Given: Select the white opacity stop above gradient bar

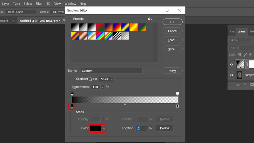Looking at the screenshot, I should tap(177, 93).
